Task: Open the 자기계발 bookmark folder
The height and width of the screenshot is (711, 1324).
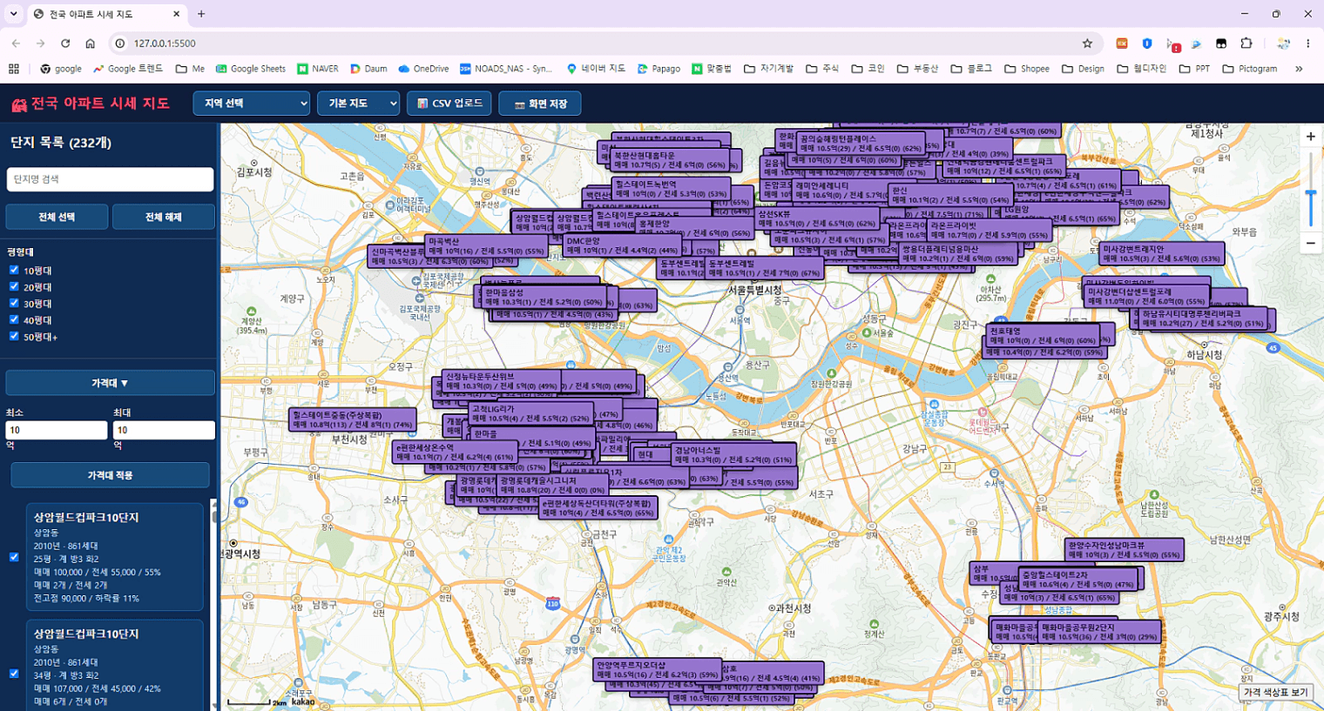Action: (768, 69)
